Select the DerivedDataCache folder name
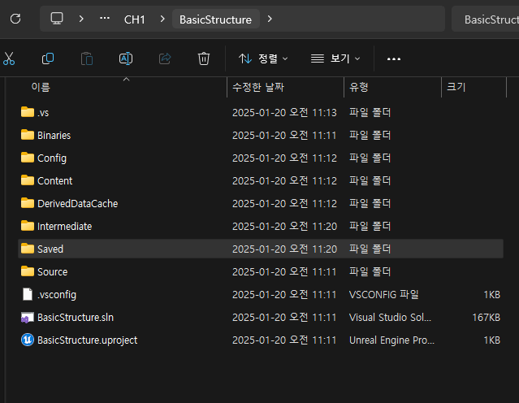Viewport: 519px width, 403px height. [77, 204]
